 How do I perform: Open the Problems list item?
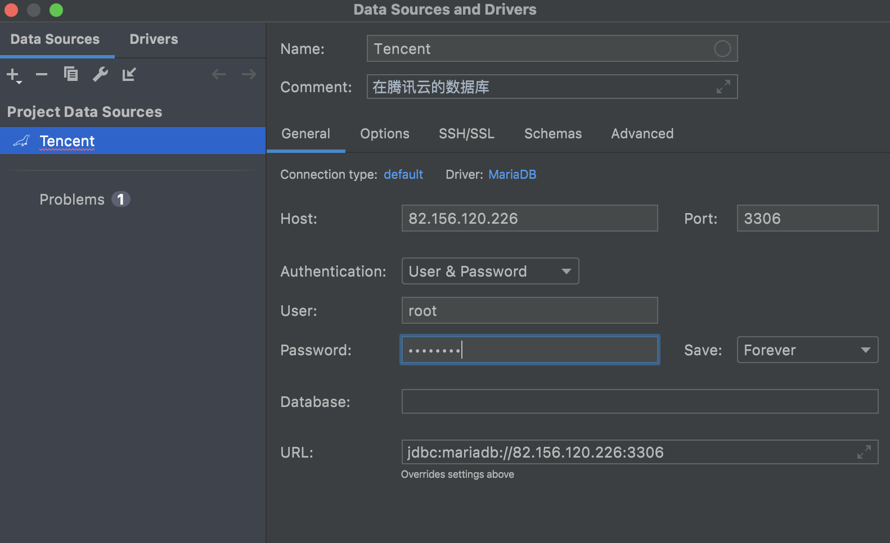[x=73, y=200]
